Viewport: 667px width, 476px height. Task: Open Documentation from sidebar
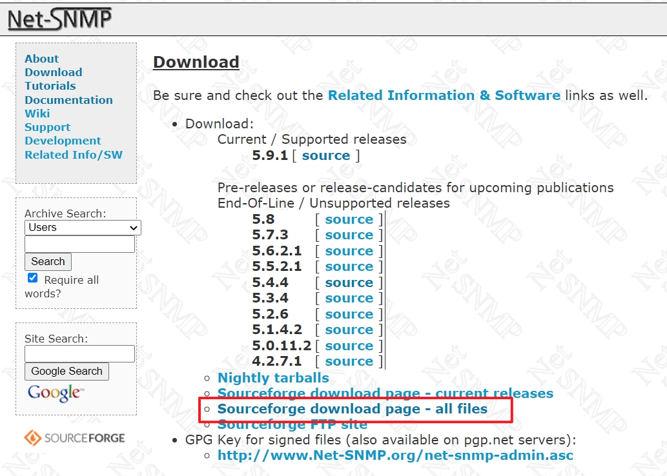tap(69, 100)
